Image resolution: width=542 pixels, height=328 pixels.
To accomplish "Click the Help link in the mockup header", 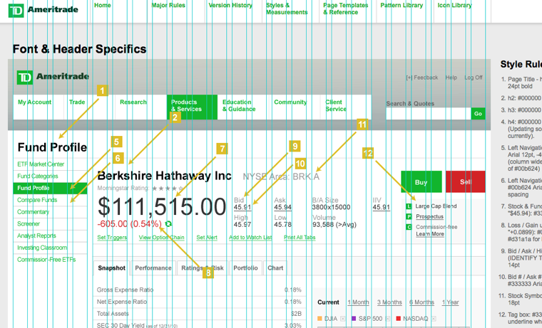I will coord(451,78).
